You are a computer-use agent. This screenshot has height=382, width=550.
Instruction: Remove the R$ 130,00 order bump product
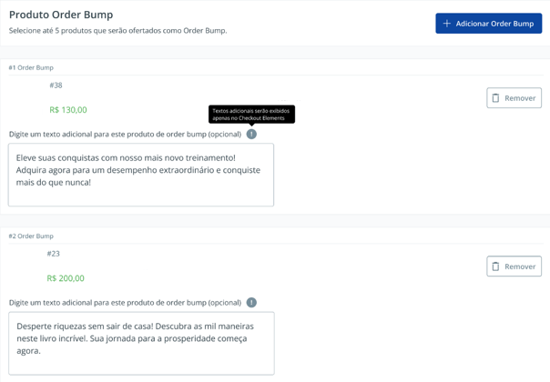pos(514,98)
